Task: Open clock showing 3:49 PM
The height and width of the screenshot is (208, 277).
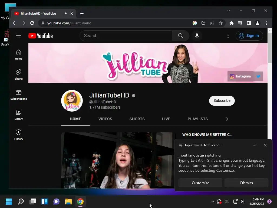Action: pos(256,201)
